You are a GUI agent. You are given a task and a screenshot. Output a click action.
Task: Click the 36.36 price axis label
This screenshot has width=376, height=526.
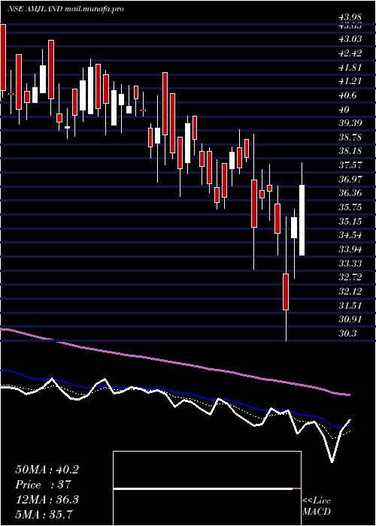pos(350,193)
